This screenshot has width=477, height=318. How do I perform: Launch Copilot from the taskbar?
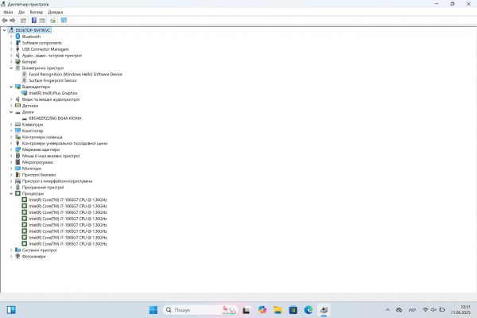(262, 310)
